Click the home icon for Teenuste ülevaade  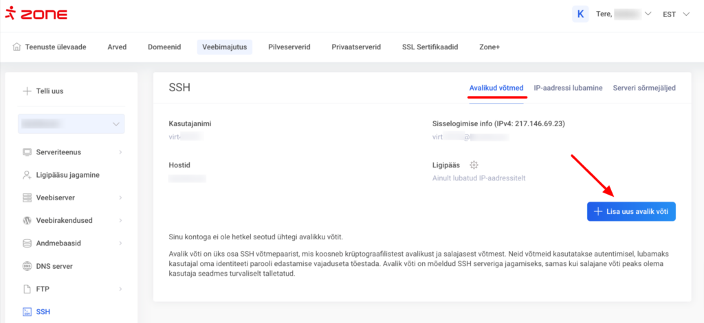pos(16,47)
